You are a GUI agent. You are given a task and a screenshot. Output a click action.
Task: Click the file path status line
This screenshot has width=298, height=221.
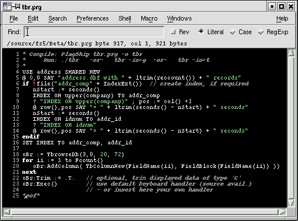pos(97,44)
